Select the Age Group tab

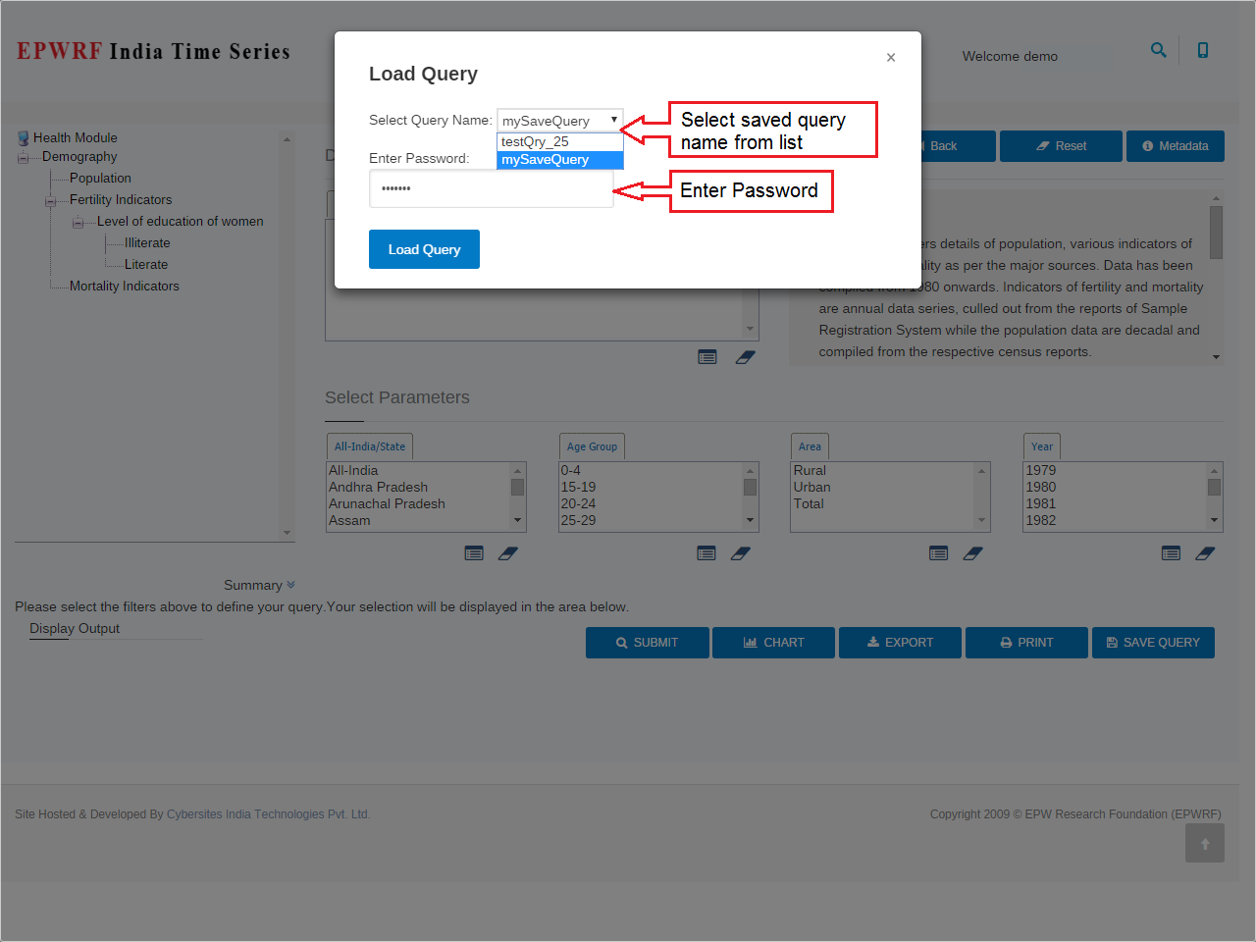(592, 446)
